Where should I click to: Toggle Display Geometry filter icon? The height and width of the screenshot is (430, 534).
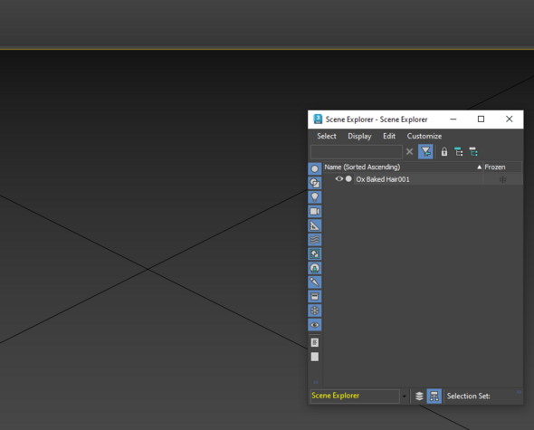315,168
